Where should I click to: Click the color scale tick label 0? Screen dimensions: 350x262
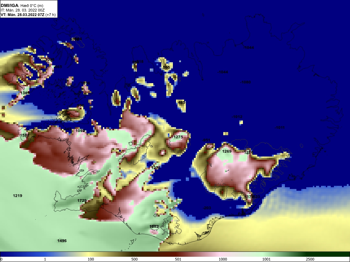pos(1,259)
